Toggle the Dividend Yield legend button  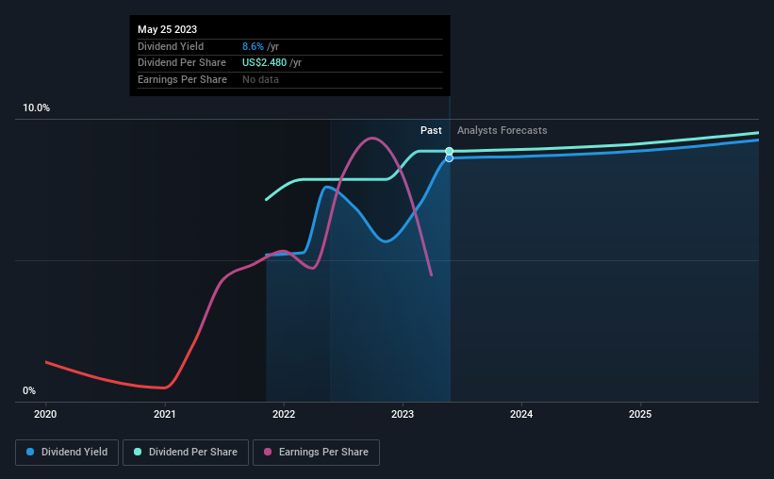67,453
